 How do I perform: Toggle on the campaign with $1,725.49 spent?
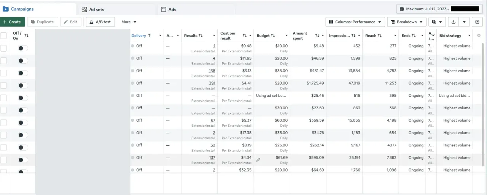coord(23,85)
